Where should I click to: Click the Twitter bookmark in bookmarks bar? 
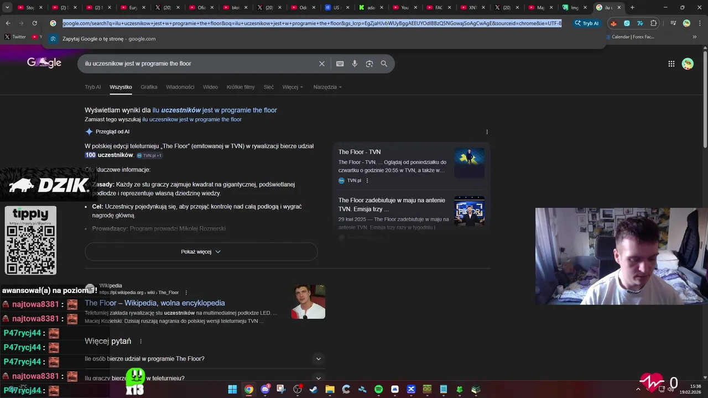click(x=15, y=37)
